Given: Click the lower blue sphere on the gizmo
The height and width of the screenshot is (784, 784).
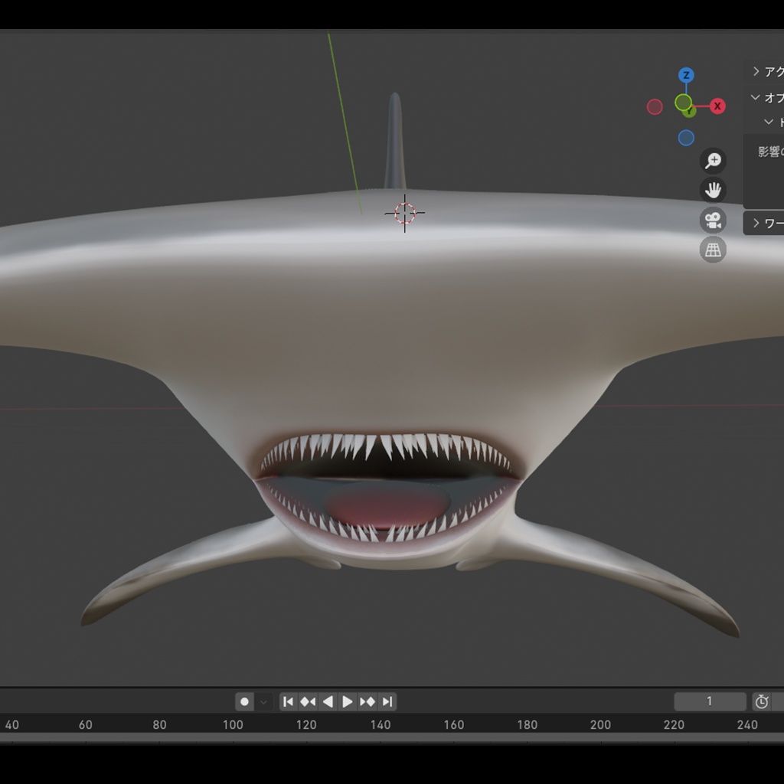Looking at the screenshot, I should coord(686,136).
